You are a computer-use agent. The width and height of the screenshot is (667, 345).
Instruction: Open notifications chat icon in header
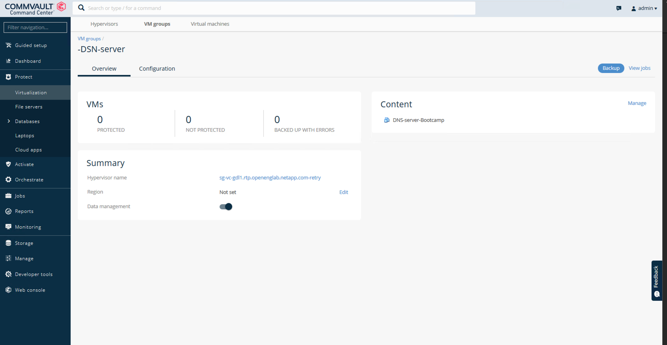(x=619, y=8)
